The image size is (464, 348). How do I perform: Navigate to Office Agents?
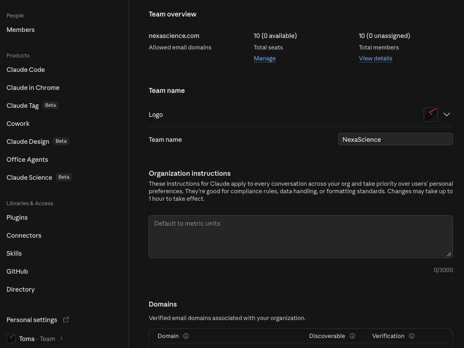[27, 160]
